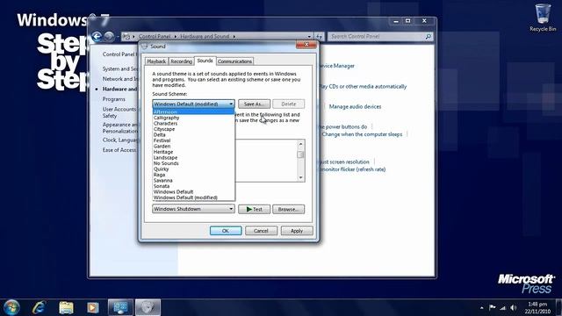Pick the Savanna sound scheme

click(x=193, y=181)
